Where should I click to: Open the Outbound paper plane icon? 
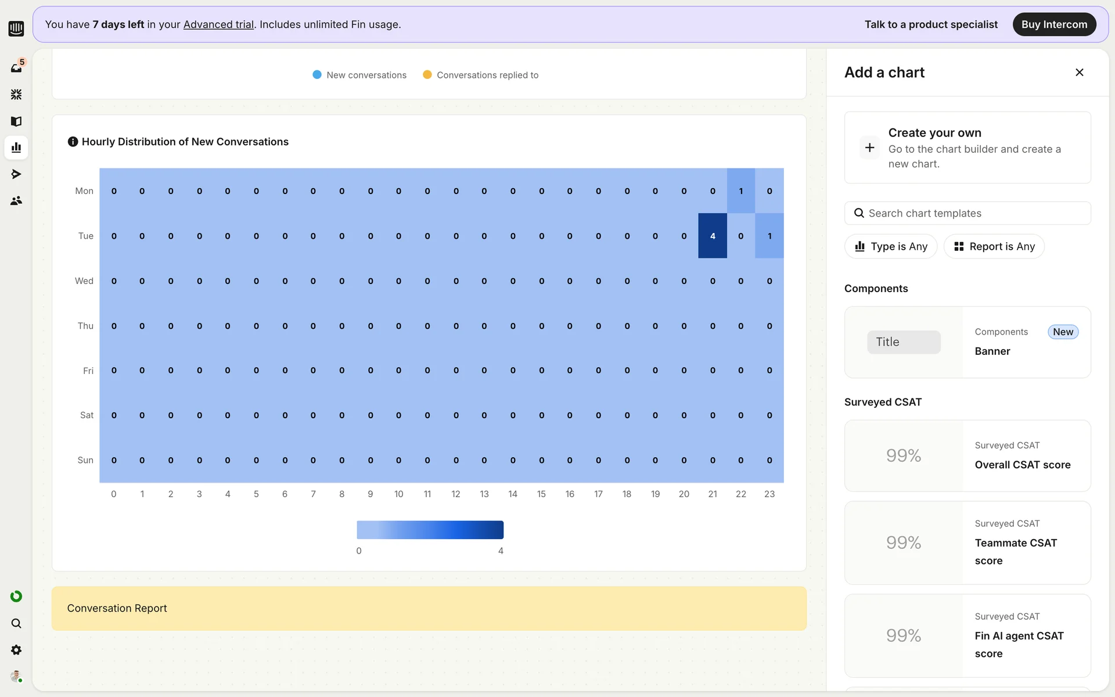(x=16, y=174)
